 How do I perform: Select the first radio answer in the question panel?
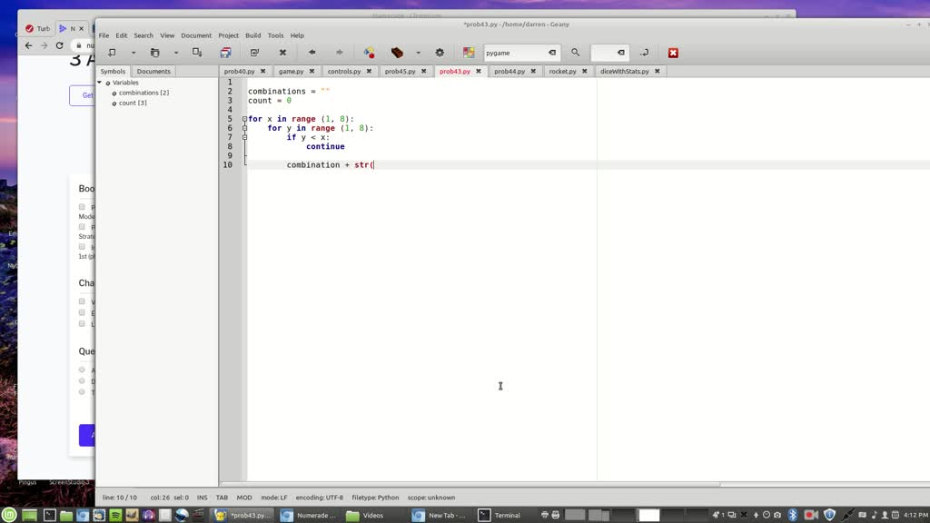point(82,370)
